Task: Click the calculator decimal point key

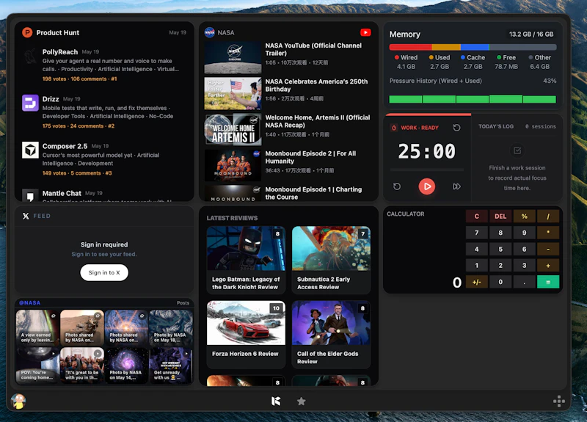Action: pos(524,282)
